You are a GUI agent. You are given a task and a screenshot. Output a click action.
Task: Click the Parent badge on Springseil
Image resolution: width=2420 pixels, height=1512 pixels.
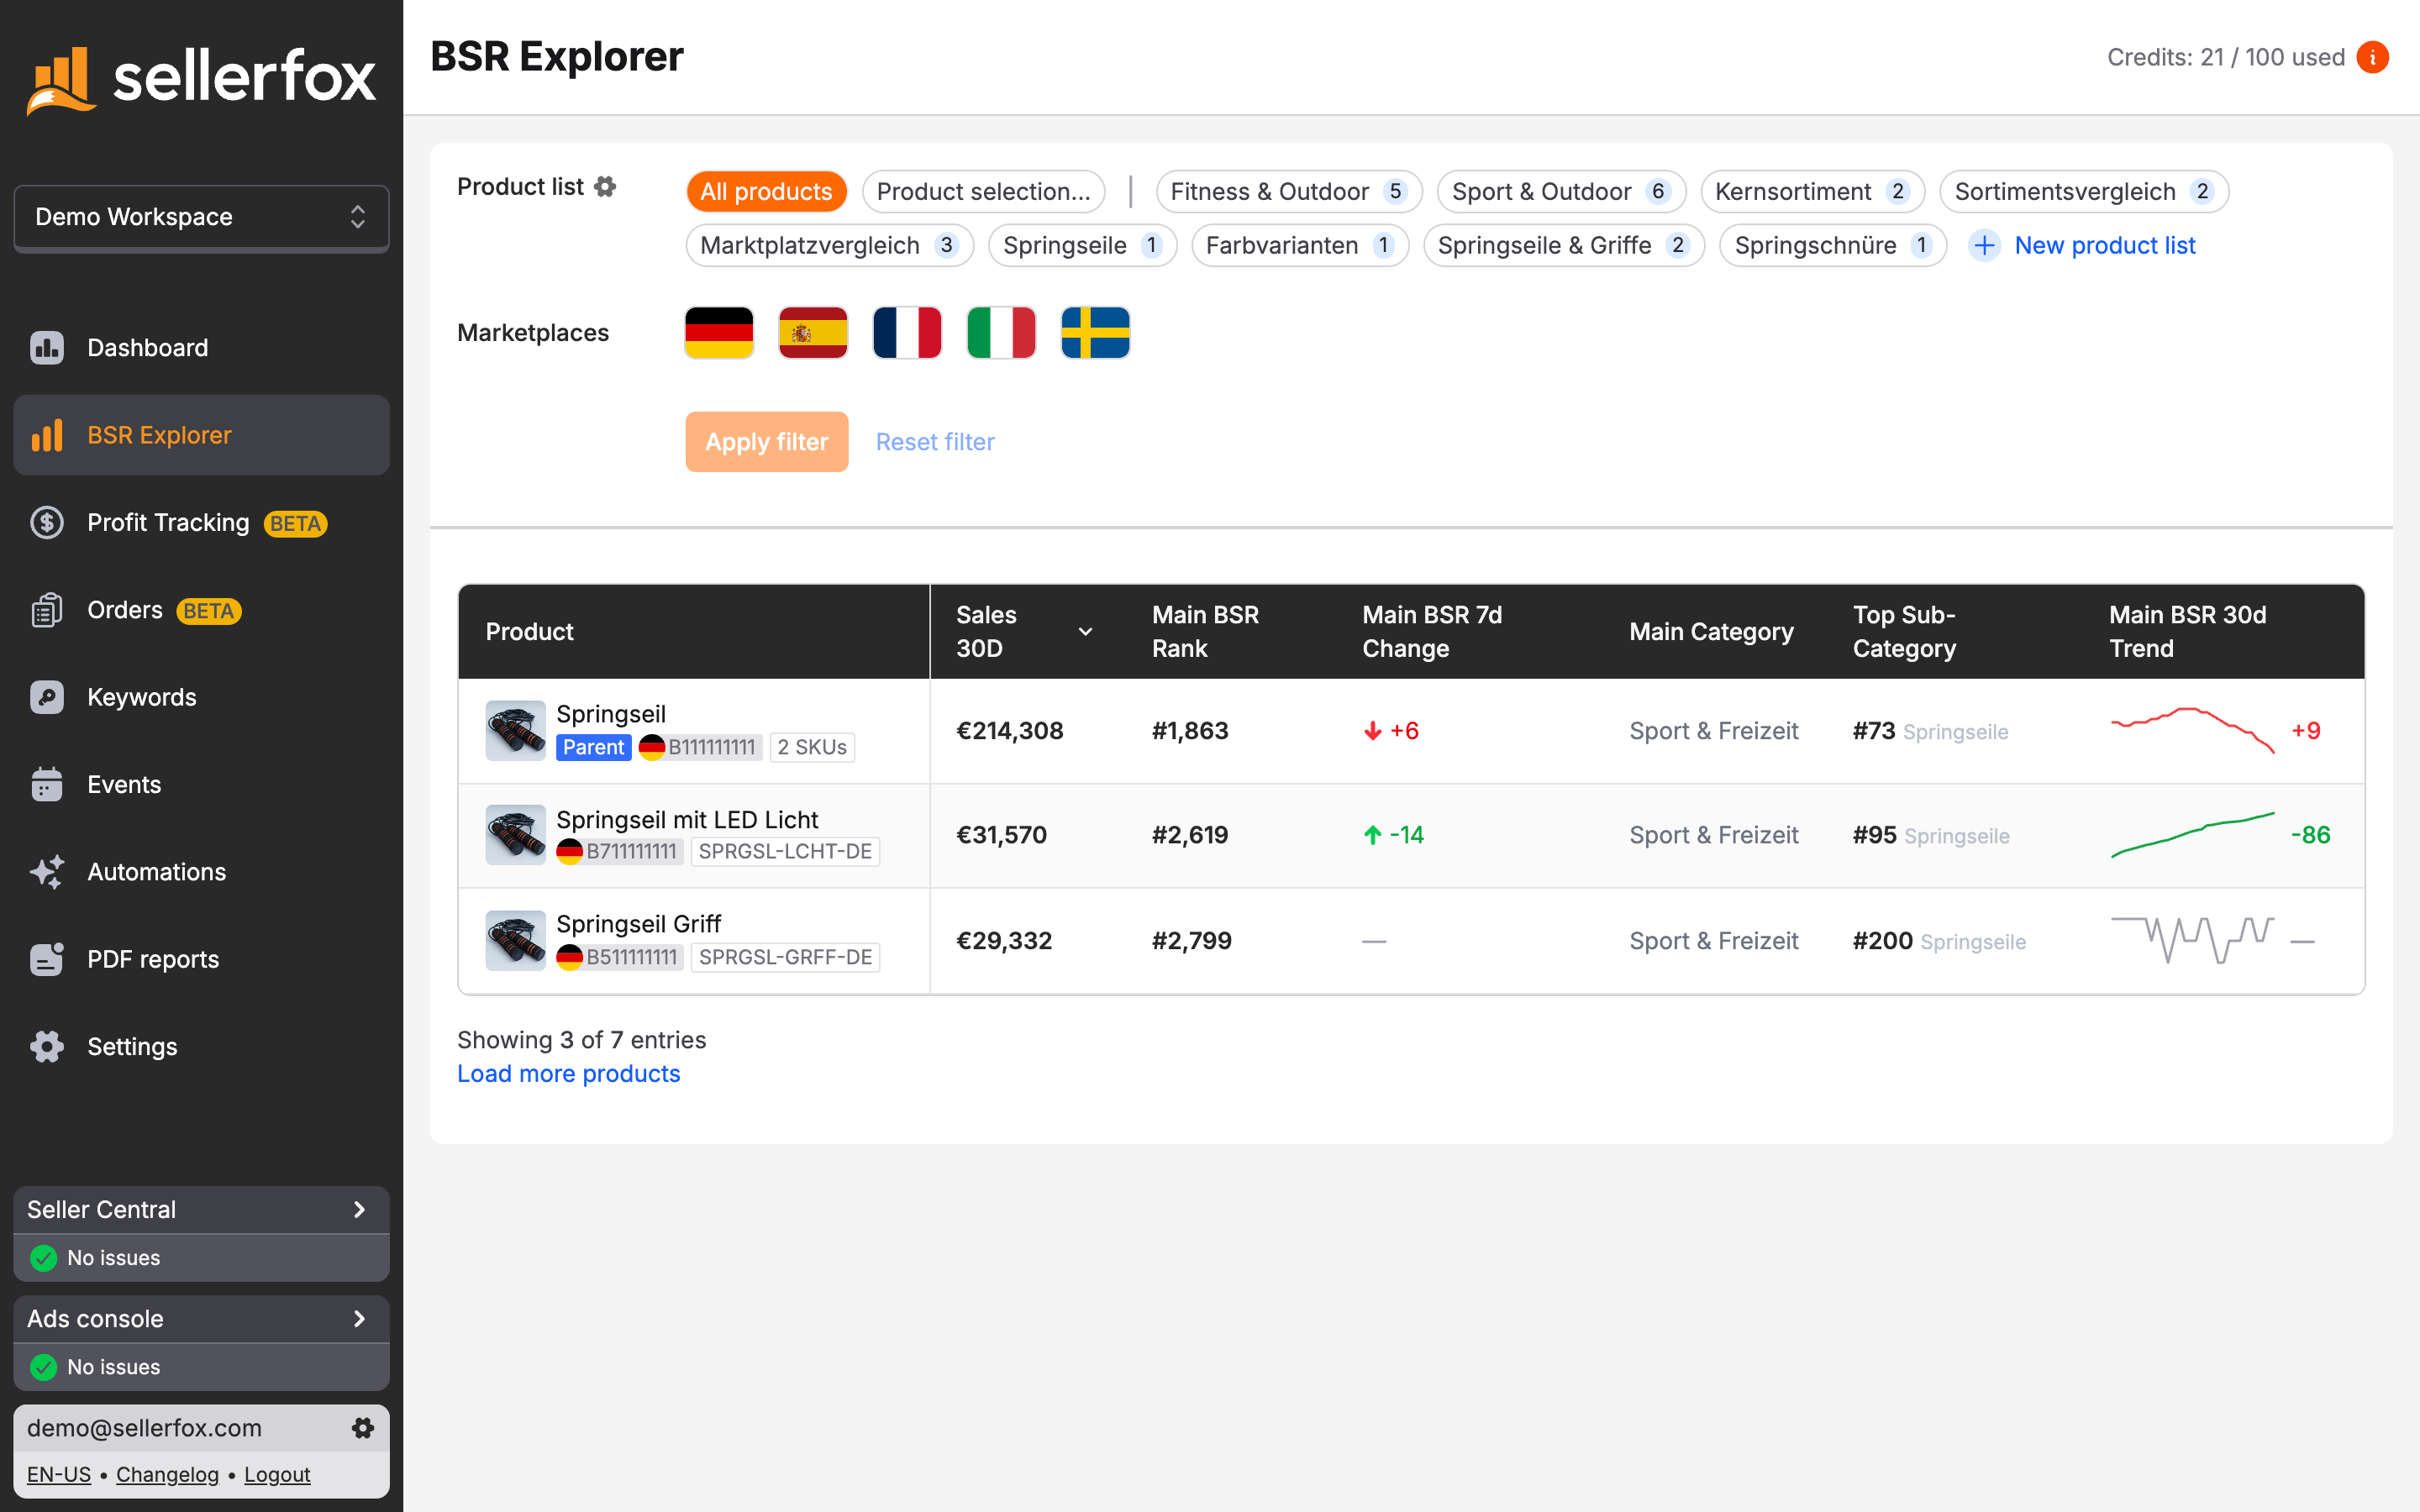[x=593, y=747]
